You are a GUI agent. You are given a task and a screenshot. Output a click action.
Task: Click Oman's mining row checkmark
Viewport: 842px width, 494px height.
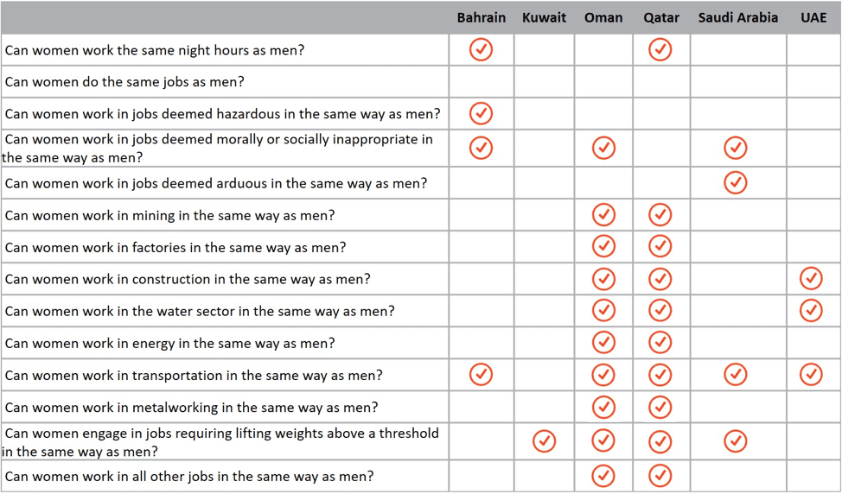pyautogui.click(x=603, y=214)
